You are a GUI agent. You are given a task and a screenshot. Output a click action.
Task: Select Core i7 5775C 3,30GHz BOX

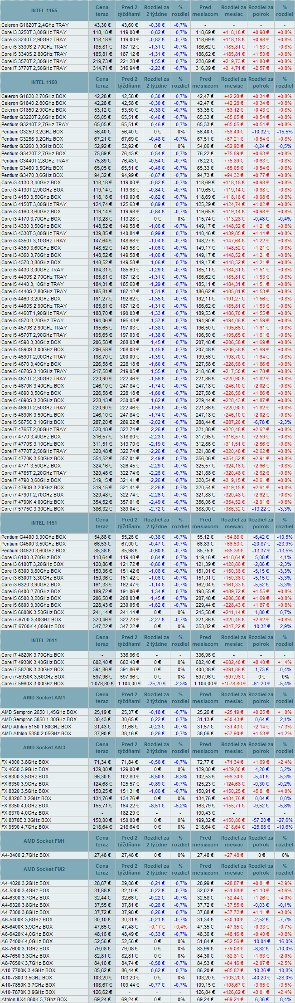click(33, 509)
